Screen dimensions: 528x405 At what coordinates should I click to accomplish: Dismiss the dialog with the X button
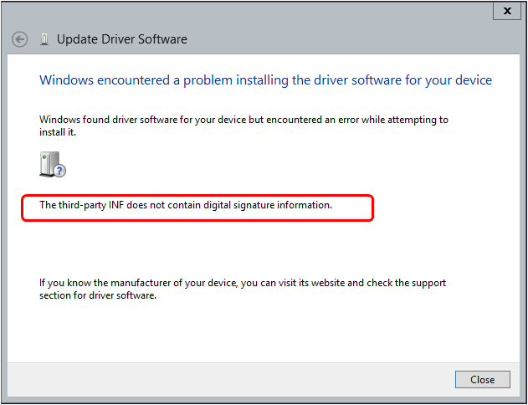pos(507,11)
